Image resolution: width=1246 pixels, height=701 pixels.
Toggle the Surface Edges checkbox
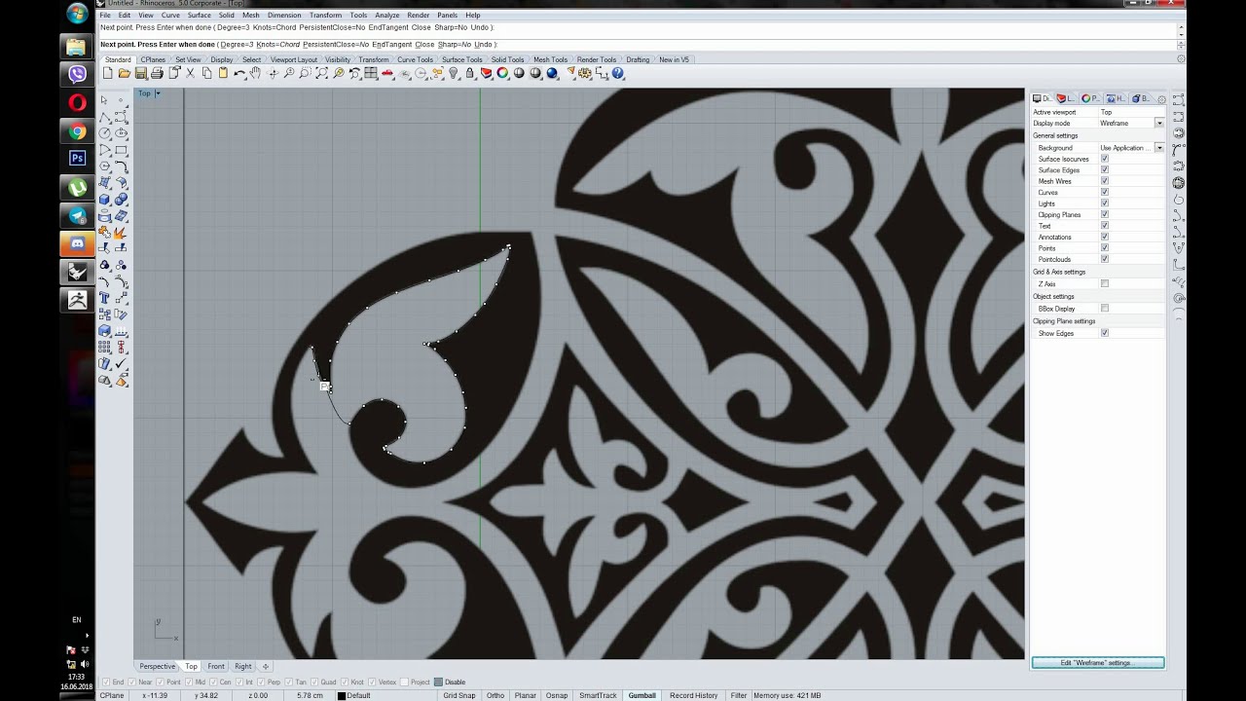pos(1104,170)
